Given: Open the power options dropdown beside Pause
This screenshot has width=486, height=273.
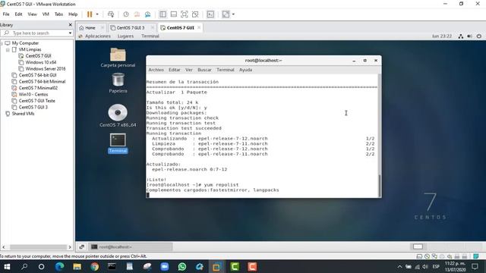Looking at the screenshot, I should tap(97, 14).
